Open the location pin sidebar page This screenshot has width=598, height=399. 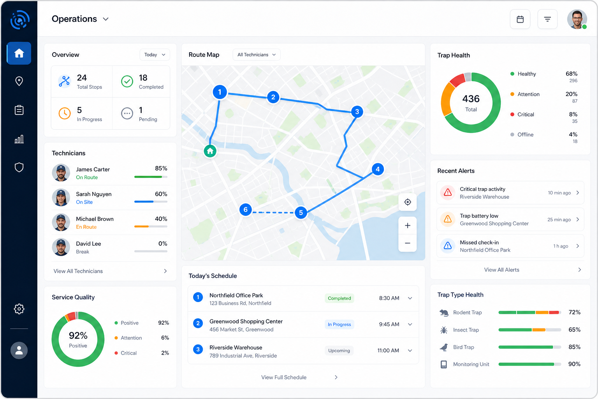tap(19, 81)
